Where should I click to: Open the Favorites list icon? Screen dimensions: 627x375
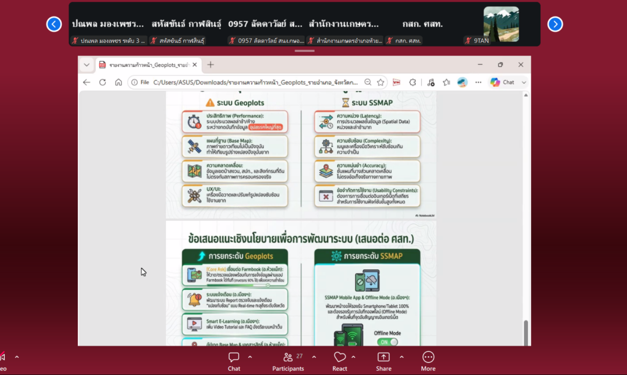pos(446,82)
